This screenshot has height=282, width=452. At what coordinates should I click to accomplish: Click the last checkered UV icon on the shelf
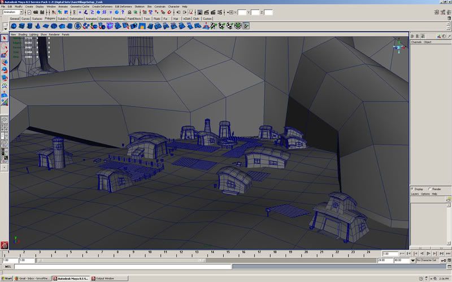[x=246, y=26]
